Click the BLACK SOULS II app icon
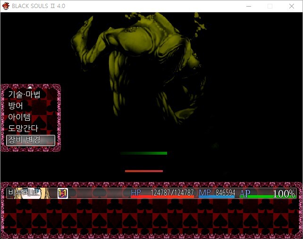303x239 pixels. (6, 6)
